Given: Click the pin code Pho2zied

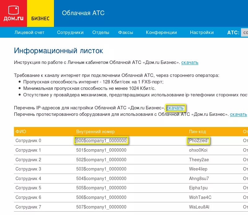Looking at the screenshot, I should tap(198, 141).
